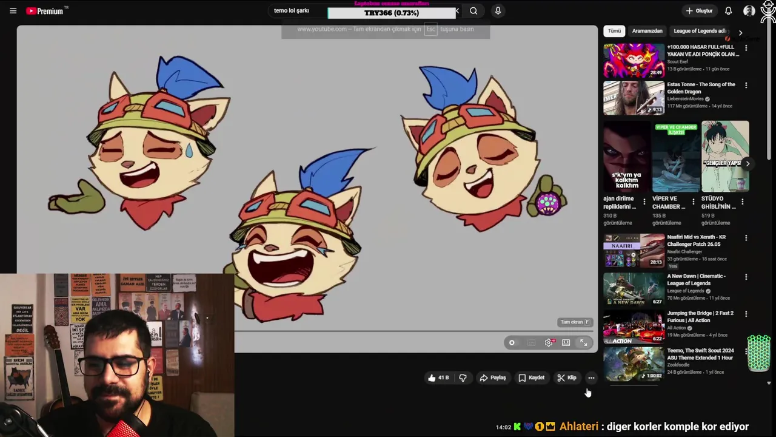Switch to theater mode player icon
This screenshot has height=437, width=776.
pos(566,343)
